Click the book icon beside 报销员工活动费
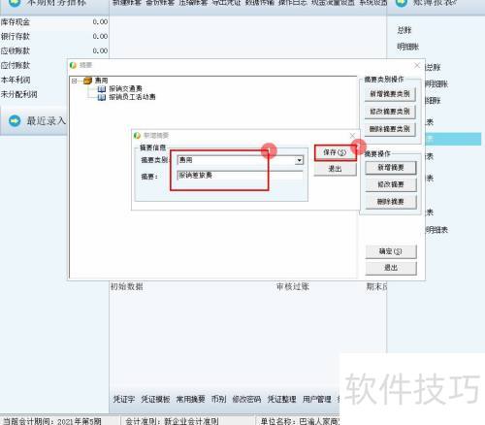Viewport: 485px width, 425px height. 102,97
